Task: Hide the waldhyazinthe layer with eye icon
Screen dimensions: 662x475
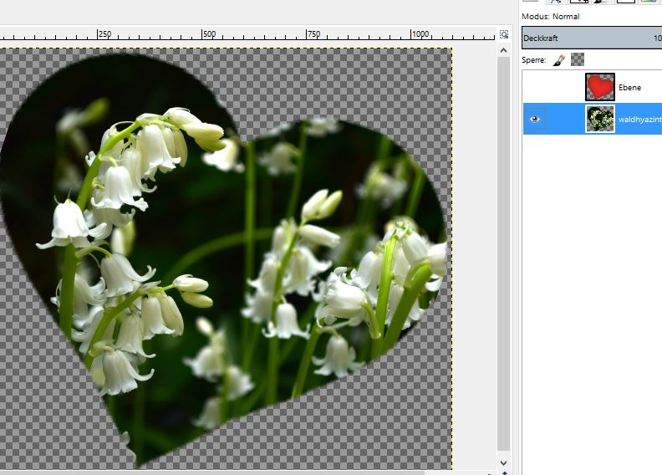Action: pyautogui.click(x=535, y=119)
